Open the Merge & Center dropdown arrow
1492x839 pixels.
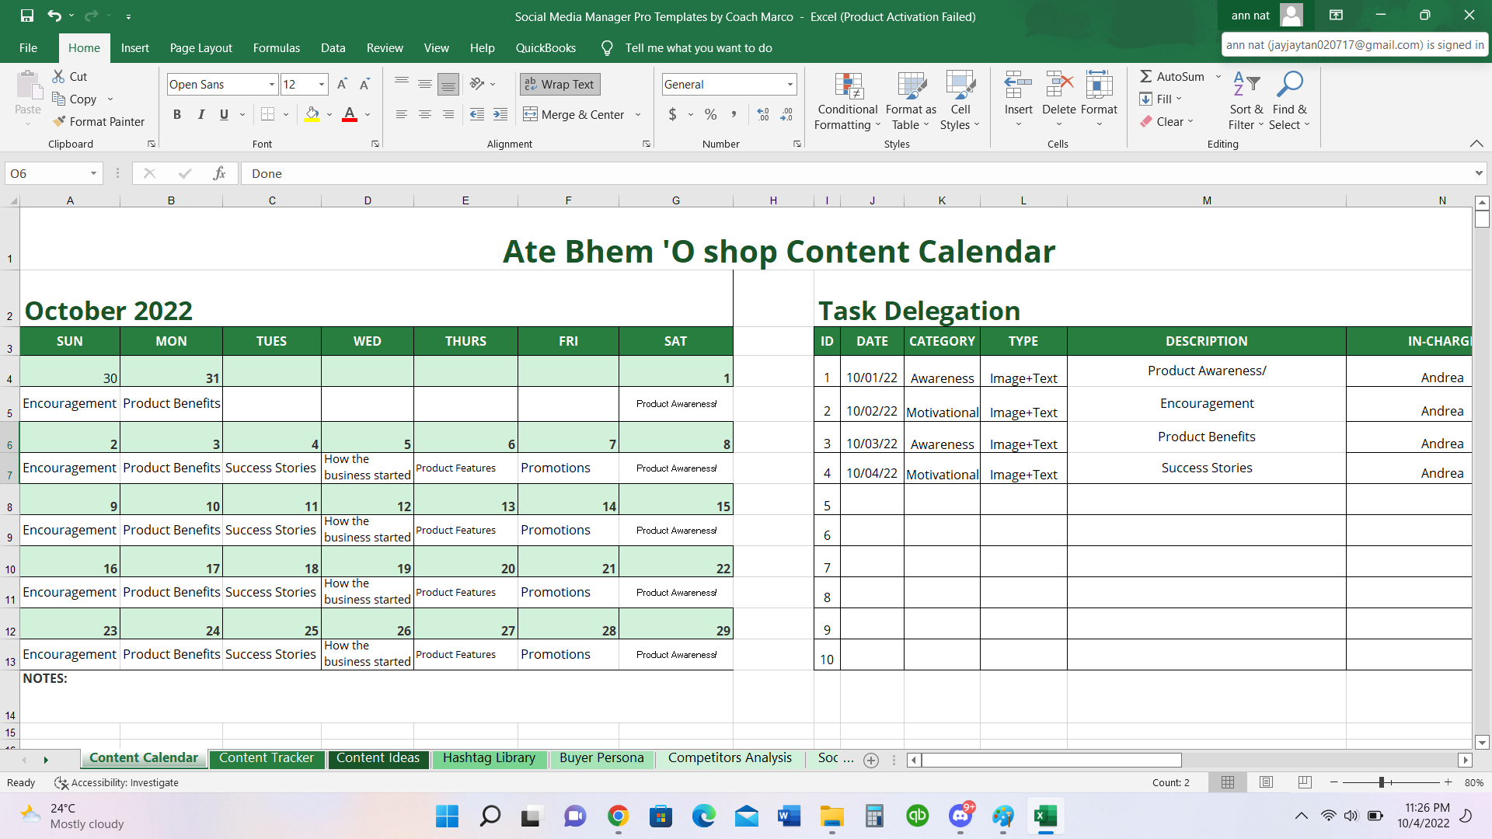tap(638, 114)
